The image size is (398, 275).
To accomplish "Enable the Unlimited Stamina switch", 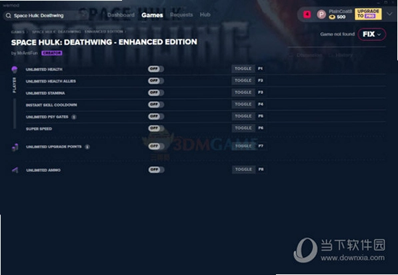I will (156, 93).
